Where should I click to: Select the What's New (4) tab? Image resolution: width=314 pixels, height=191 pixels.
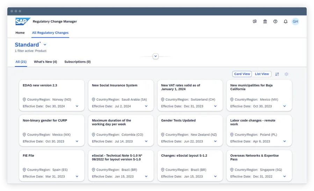click(x=45, y=62)
